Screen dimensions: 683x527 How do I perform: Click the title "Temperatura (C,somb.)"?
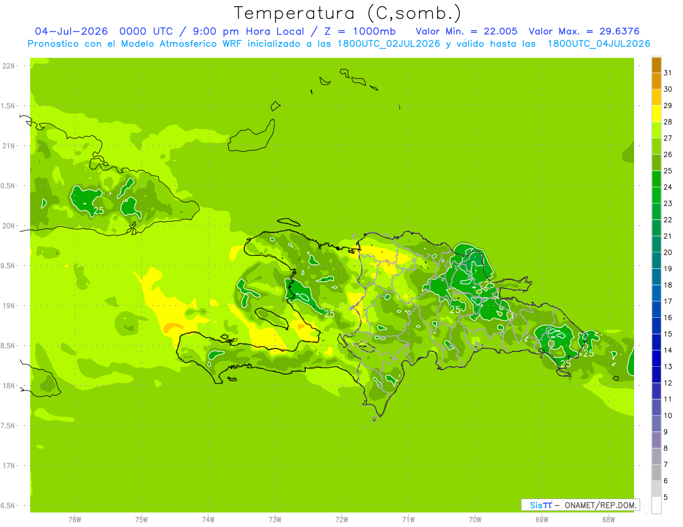[347, 13]
